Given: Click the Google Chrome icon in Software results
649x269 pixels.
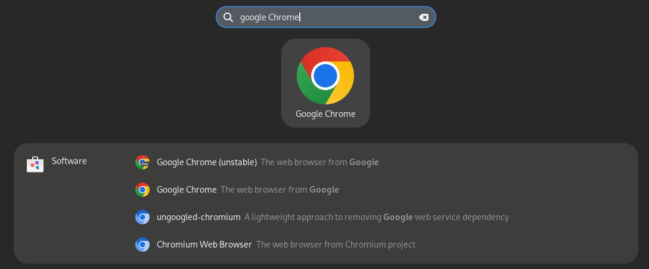Looking at the screenshot, I should 142,190.
